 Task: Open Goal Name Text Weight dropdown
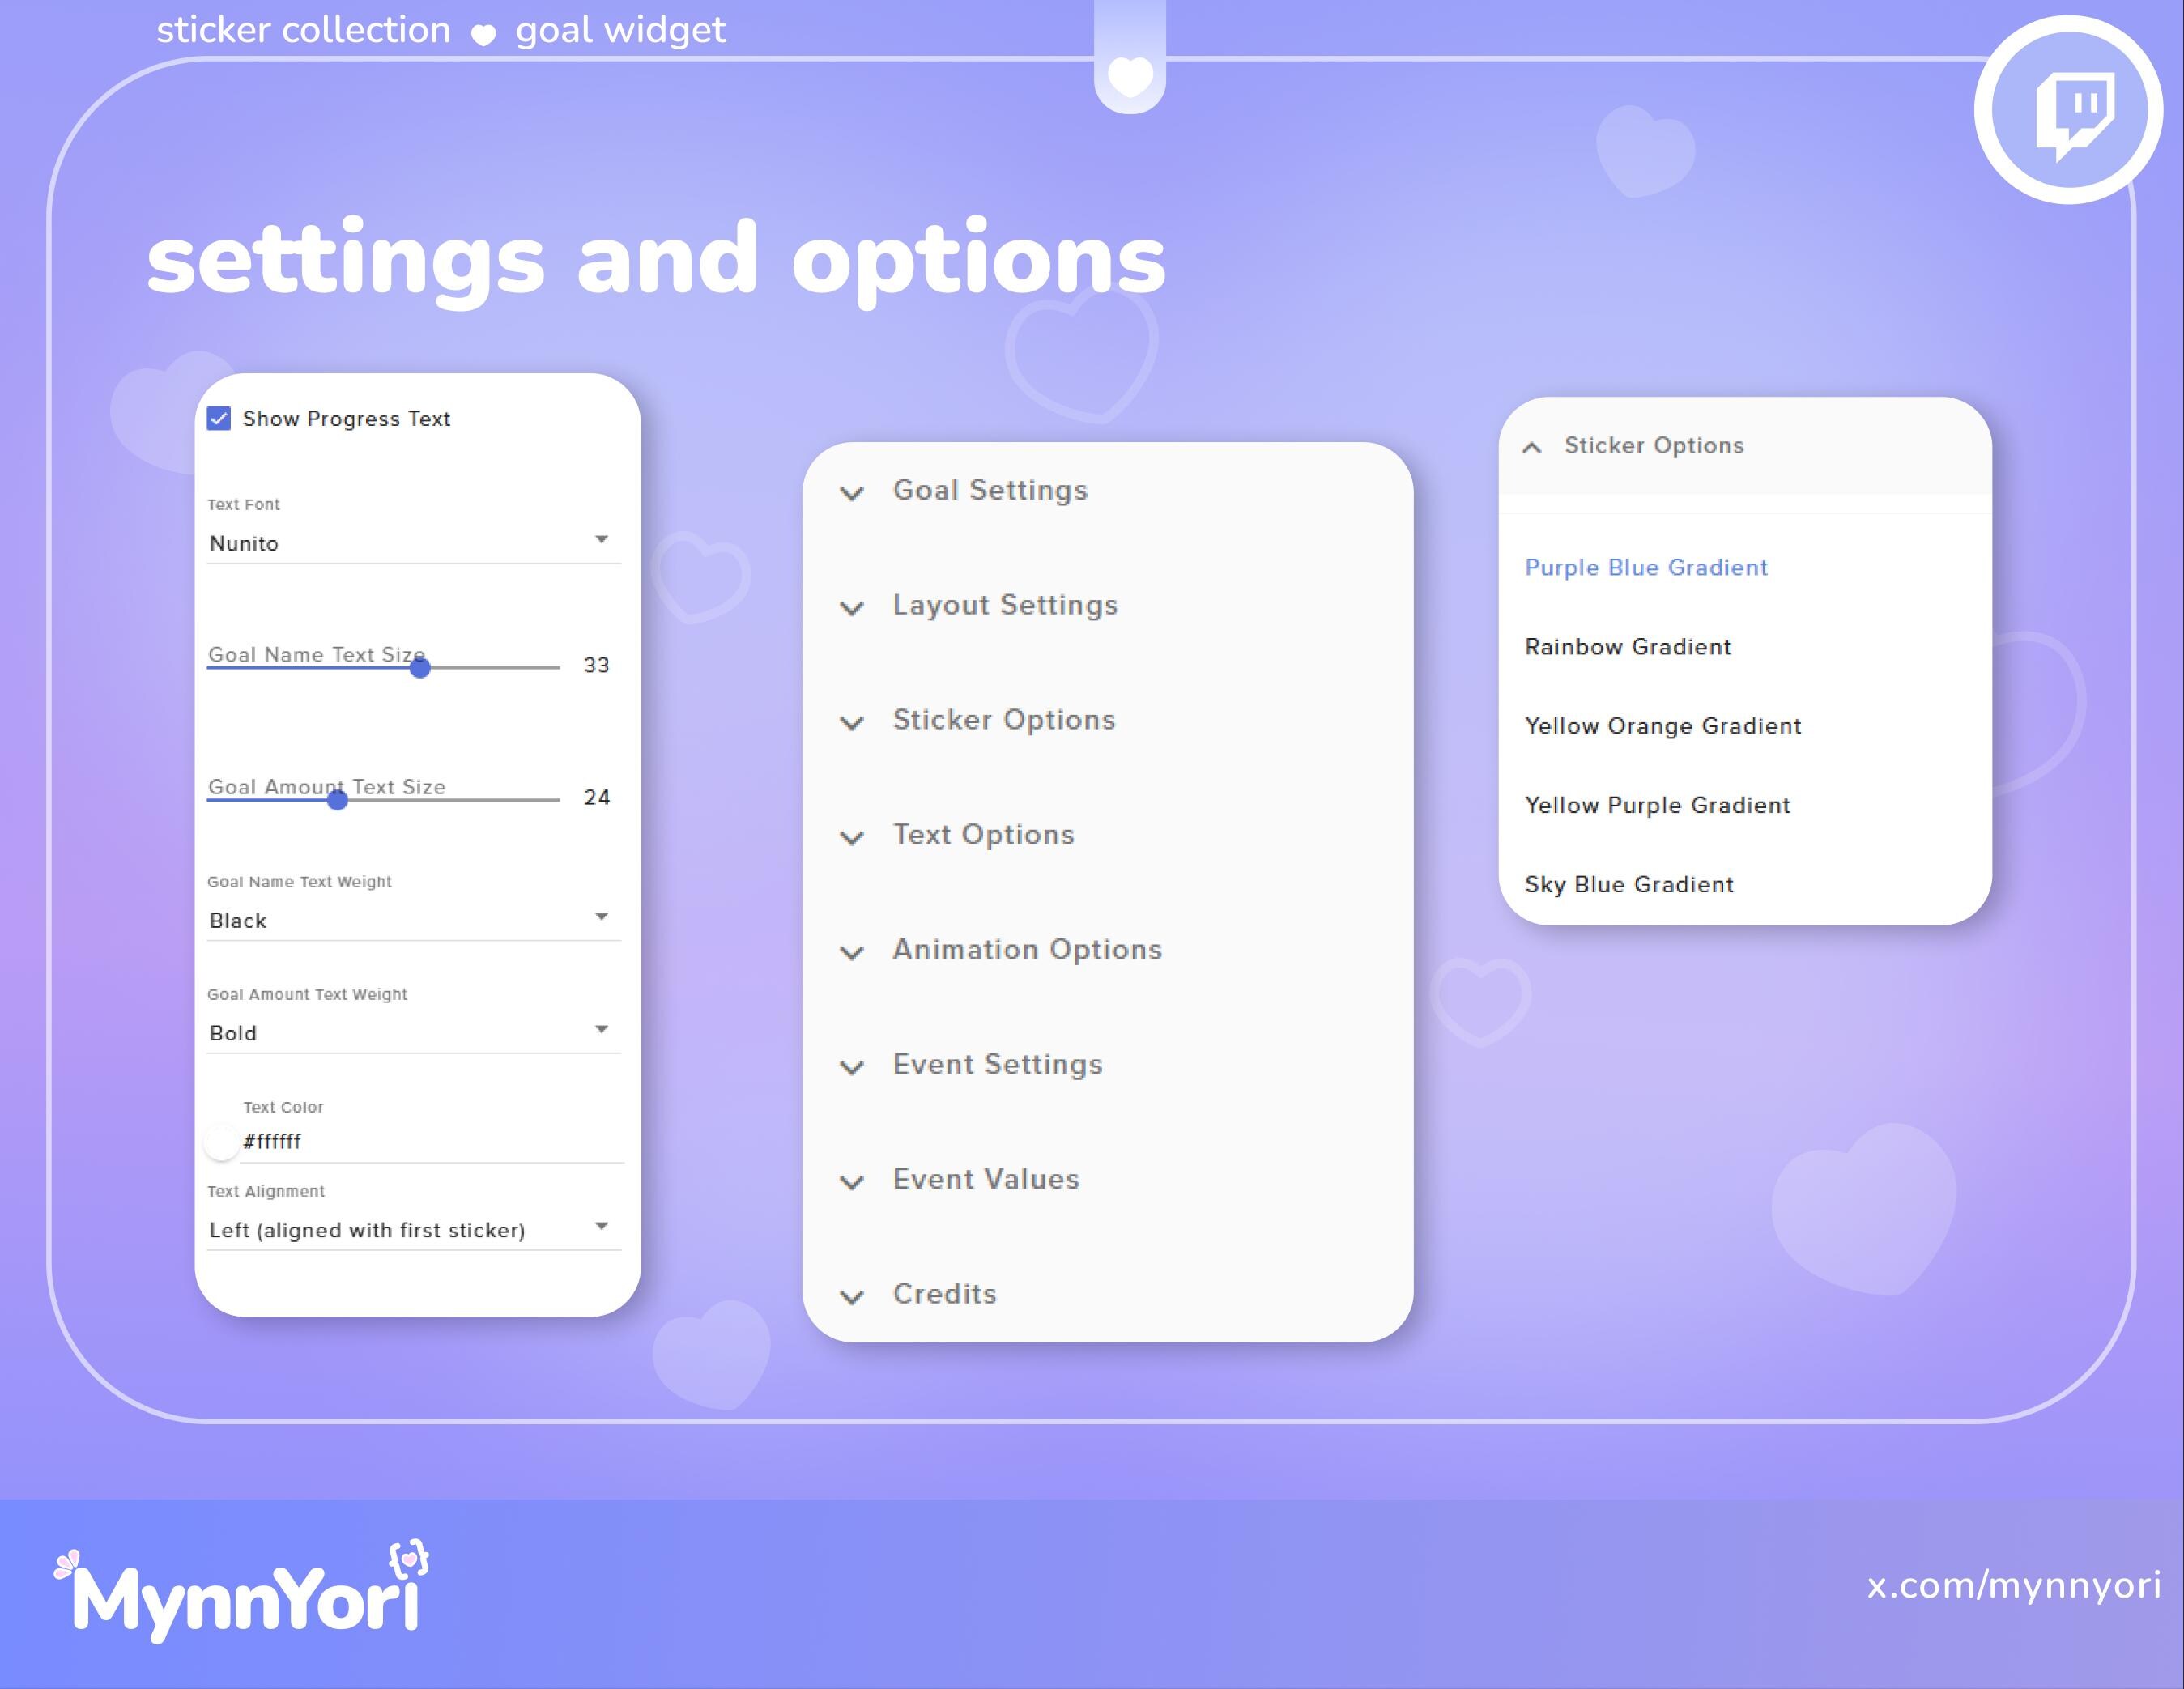(x=413, y=919)
